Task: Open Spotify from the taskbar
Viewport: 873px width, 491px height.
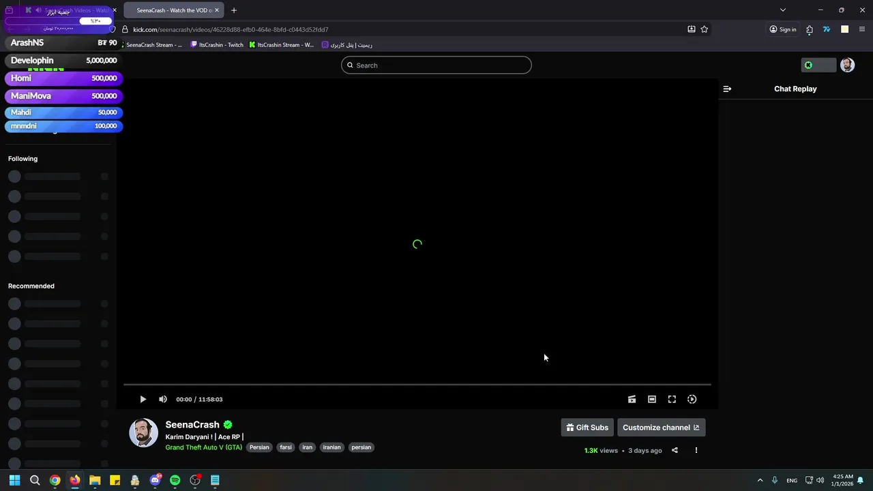Action: tap(175, 480)
